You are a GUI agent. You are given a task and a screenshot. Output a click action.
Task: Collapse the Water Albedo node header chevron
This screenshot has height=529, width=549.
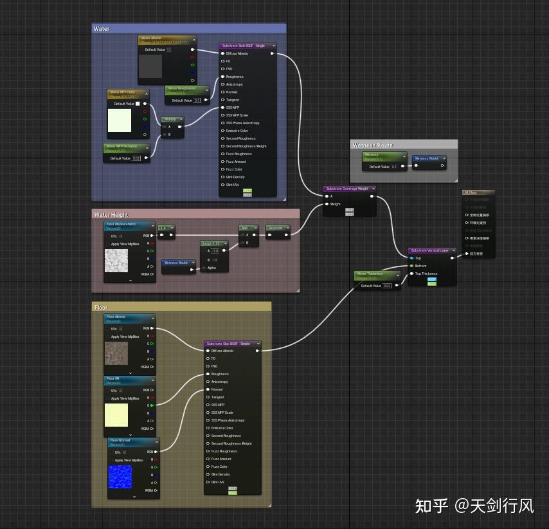pos(194,39)
